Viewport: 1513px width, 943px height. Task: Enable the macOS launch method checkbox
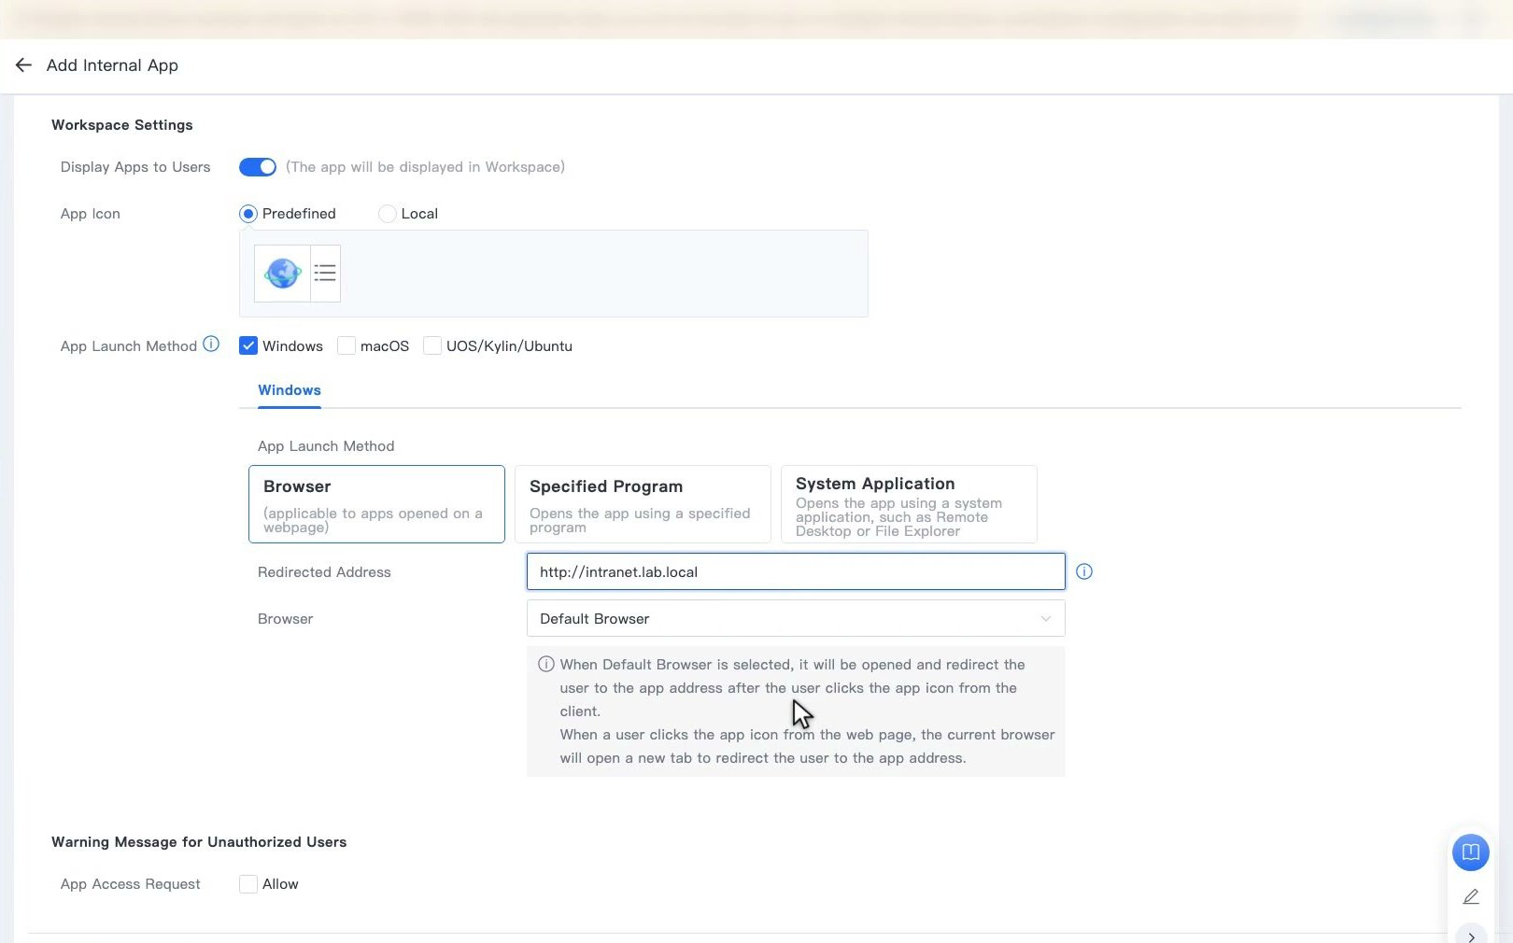click(x=346, y=345)
